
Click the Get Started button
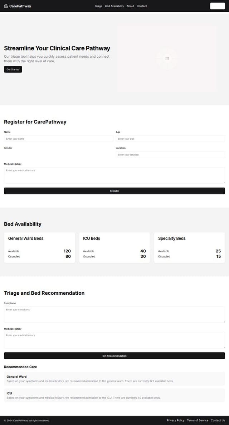(x=13, y=69)
